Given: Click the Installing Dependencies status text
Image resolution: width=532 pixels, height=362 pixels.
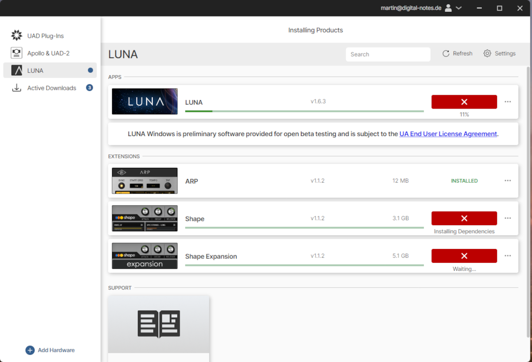Looking at the screenshot, I should click(x=464, y=231).
